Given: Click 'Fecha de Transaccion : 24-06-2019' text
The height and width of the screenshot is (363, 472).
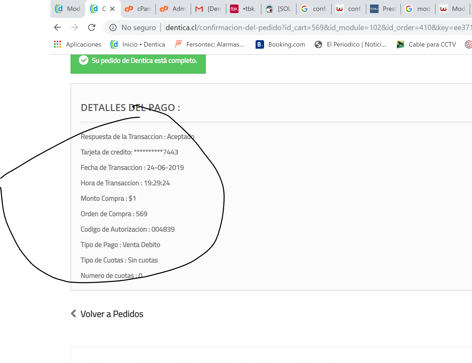Looking at the screenshot, I should click(x=132, y=168).
